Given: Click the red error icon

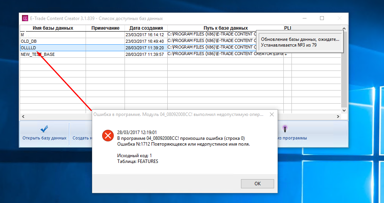Looking at the screenshot, I should [108, 136].
